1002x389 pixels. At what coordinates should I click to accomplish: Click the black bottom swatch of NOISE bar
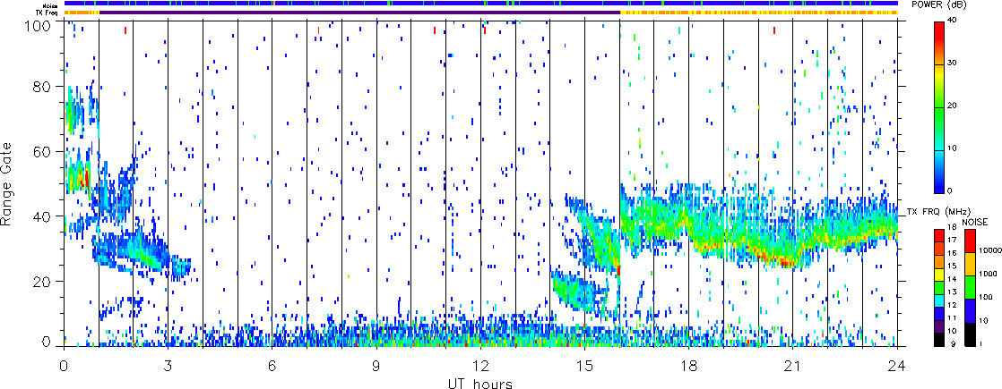pos(969,334)
